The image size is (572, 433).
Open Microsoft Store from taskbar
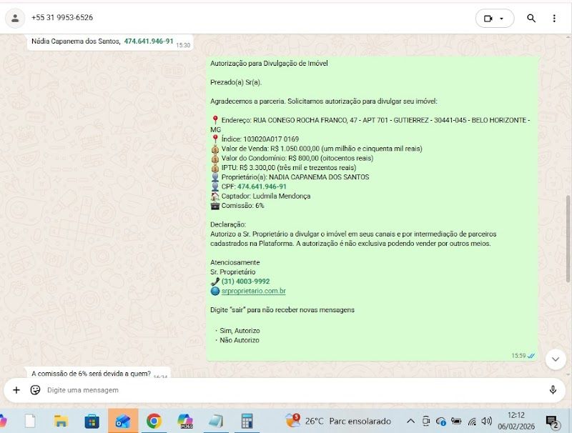[x=92, y=422]
